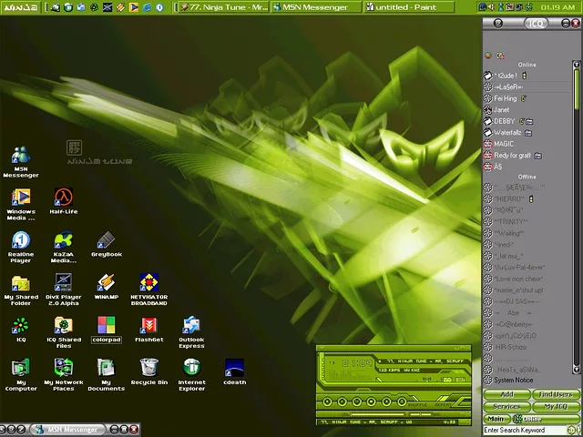
Task: Select the ICQ desktop icon
Action: click(x=21, y=330)
